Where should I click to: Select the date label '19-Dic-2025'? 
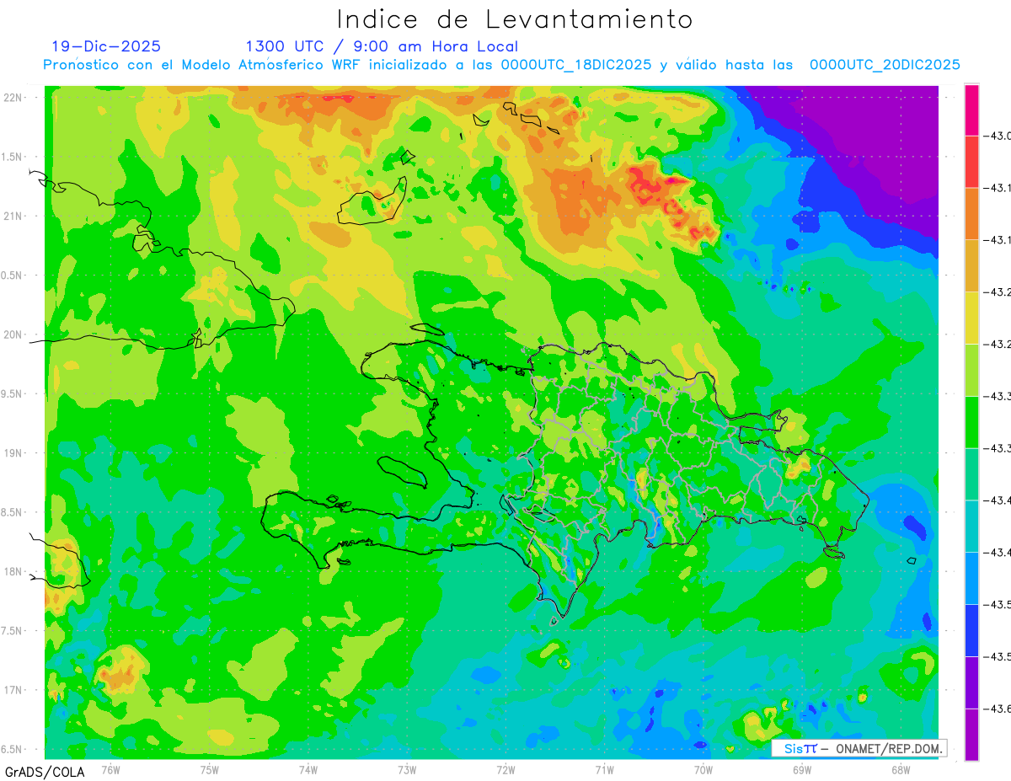click(105, 46)
